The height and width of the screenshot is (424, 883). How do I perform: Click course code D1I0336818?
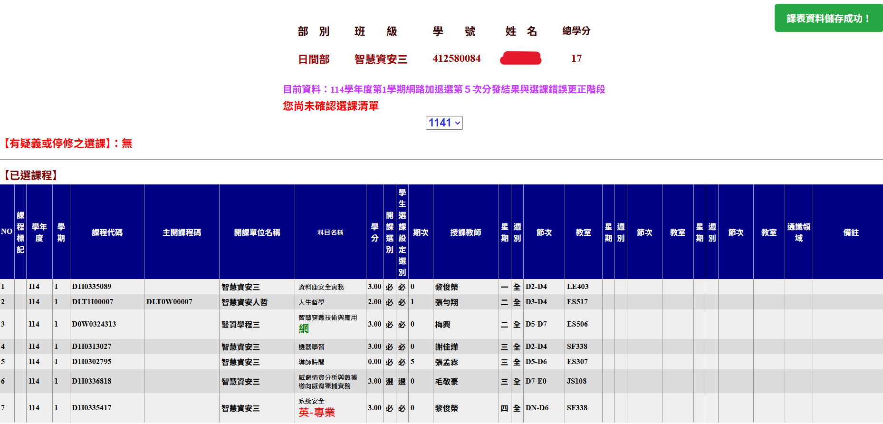click(x=92, y=381)
